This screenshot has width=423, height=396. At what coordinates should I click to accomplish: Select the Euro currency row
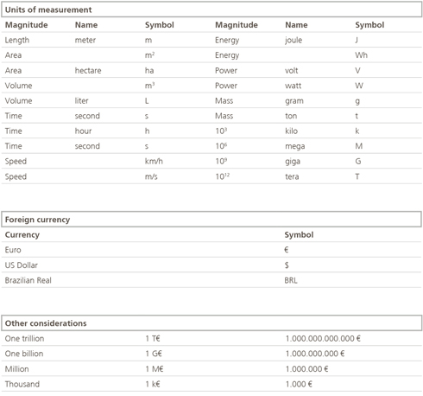point(211,250)
